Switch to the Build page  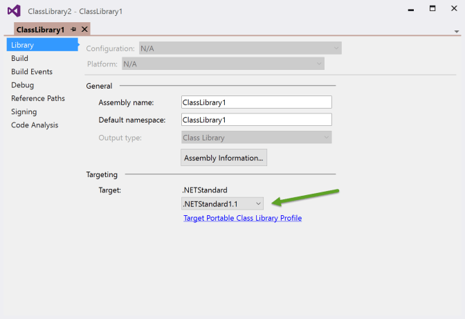click(19, 58)
